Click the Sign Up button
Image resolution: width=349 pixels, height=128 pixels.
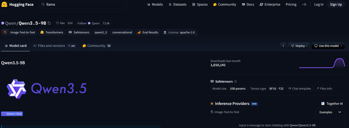(336, 5)
